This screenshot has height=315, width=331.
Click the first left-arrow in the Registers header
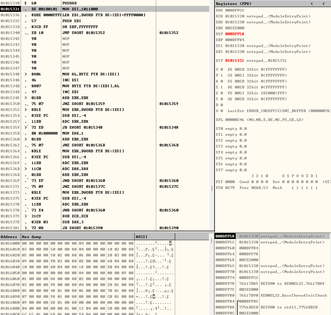tap(312, 4)
